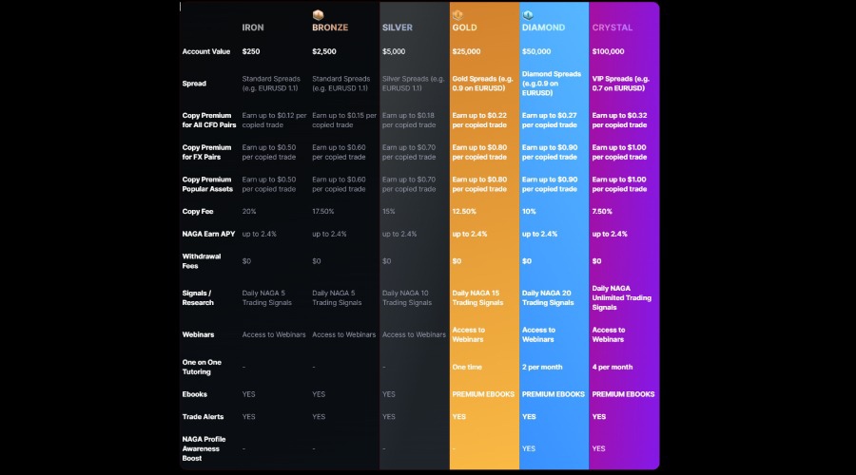The width and height of the screenshot is (856, 475).
Task: Click Copy Premium Popular Assets label
Action: tap(207, 184)
